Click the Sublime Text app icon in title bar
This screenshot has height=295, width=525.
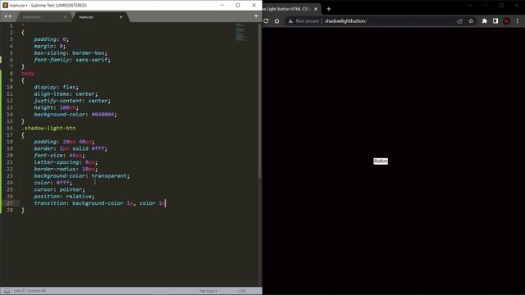[6, 6]
